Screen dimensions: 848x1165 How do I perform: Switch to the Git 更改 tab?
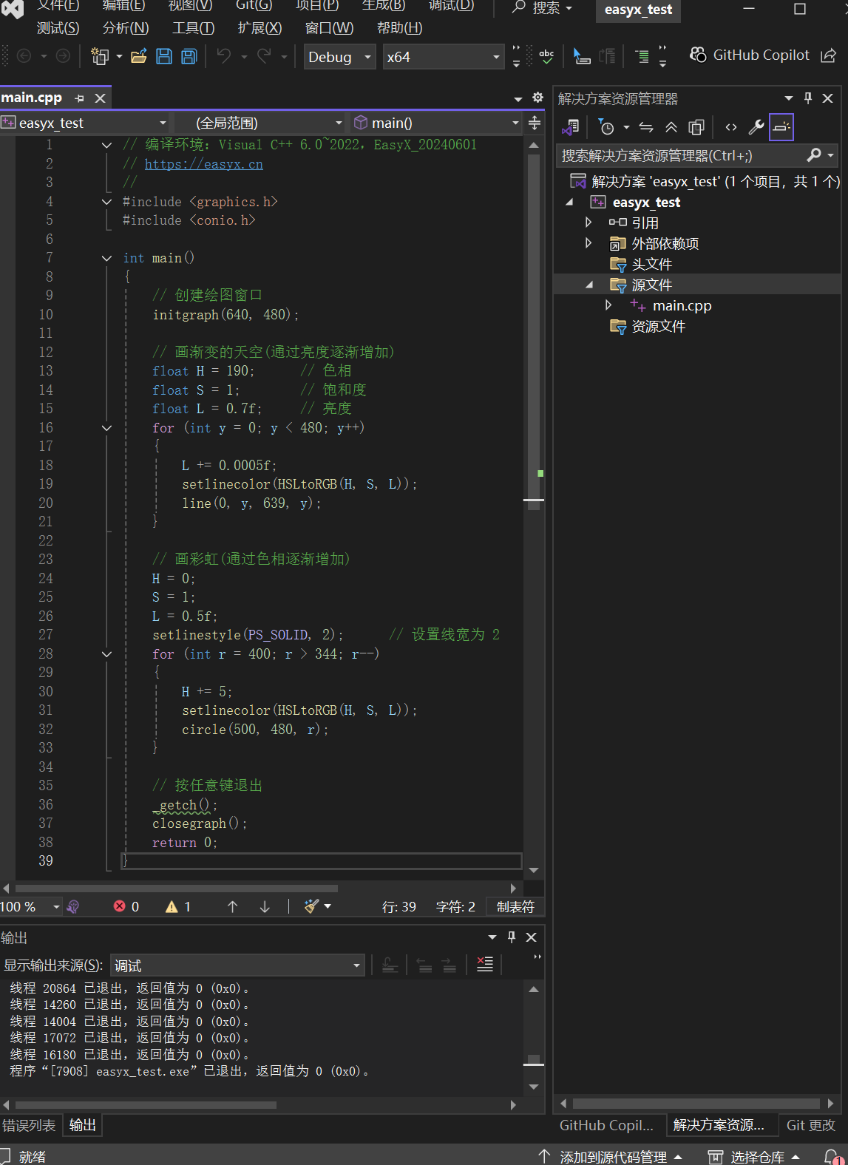[x=811, y=1125]
